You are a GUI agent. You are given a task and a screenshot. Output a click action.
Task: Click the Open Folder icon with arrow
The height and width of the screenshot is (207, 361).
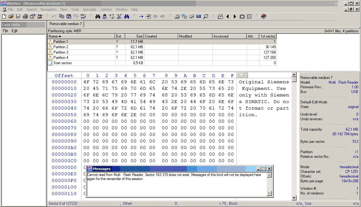[x=40, y=17]
